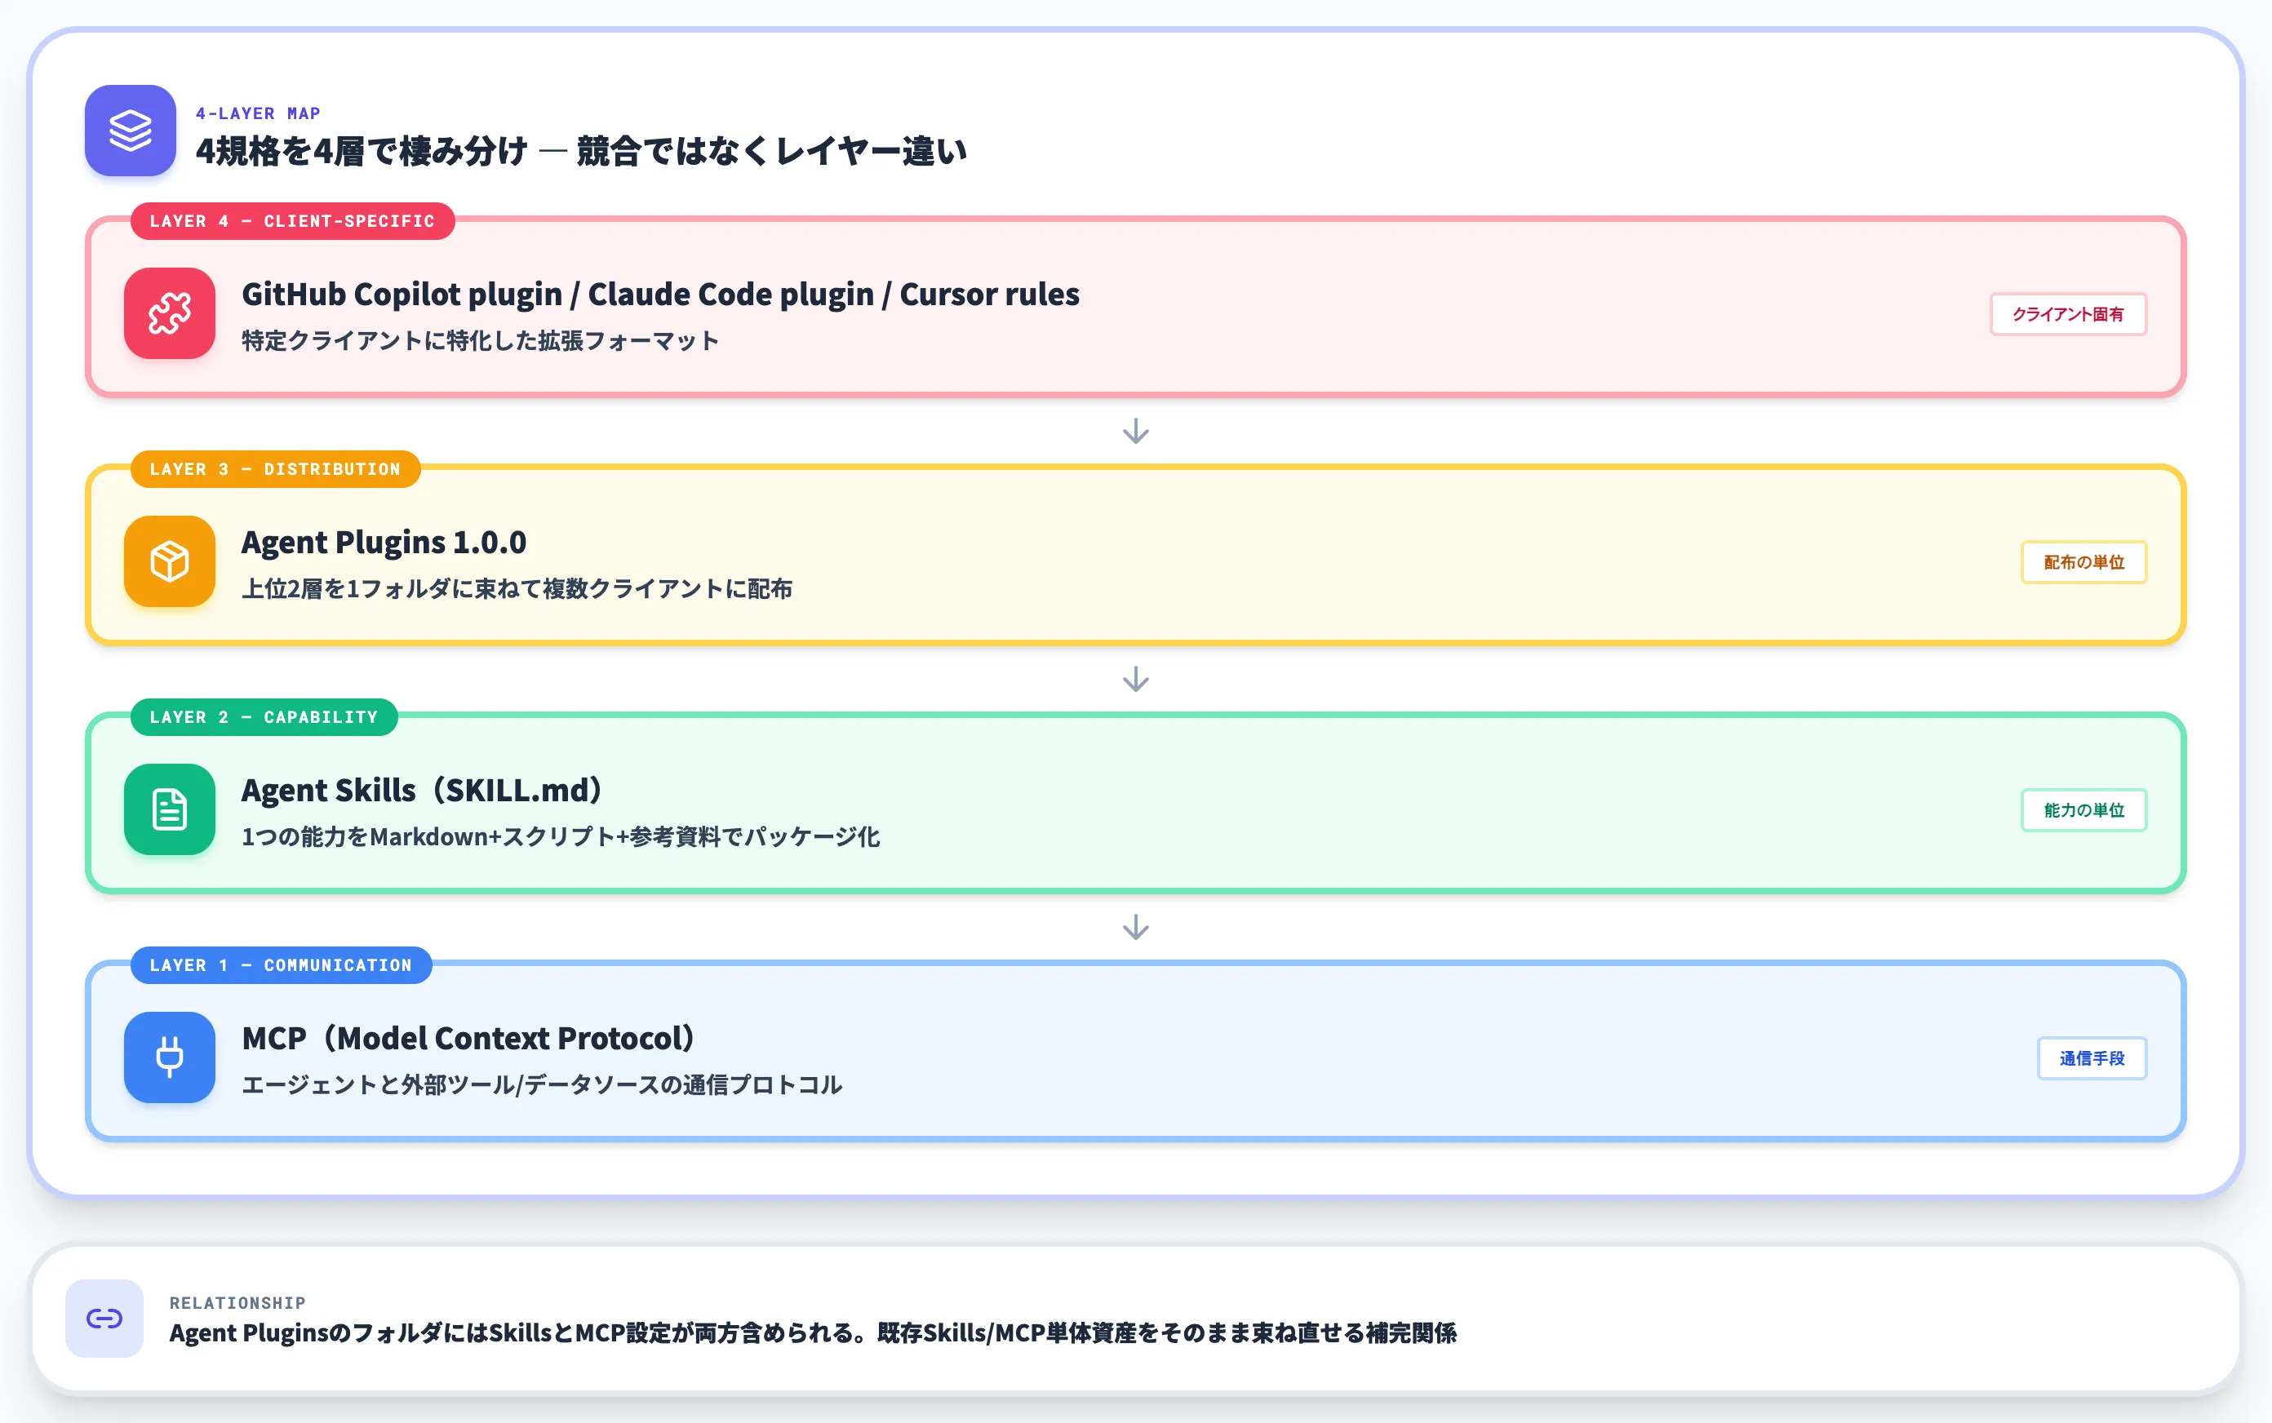Click the orange package box icon
The height and width of the screenshot is (1423, 2272).
170,562
